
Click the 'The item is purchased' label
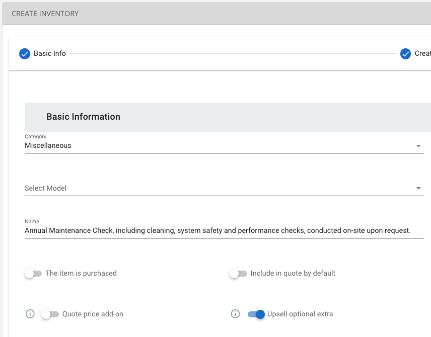coord(81,273)
